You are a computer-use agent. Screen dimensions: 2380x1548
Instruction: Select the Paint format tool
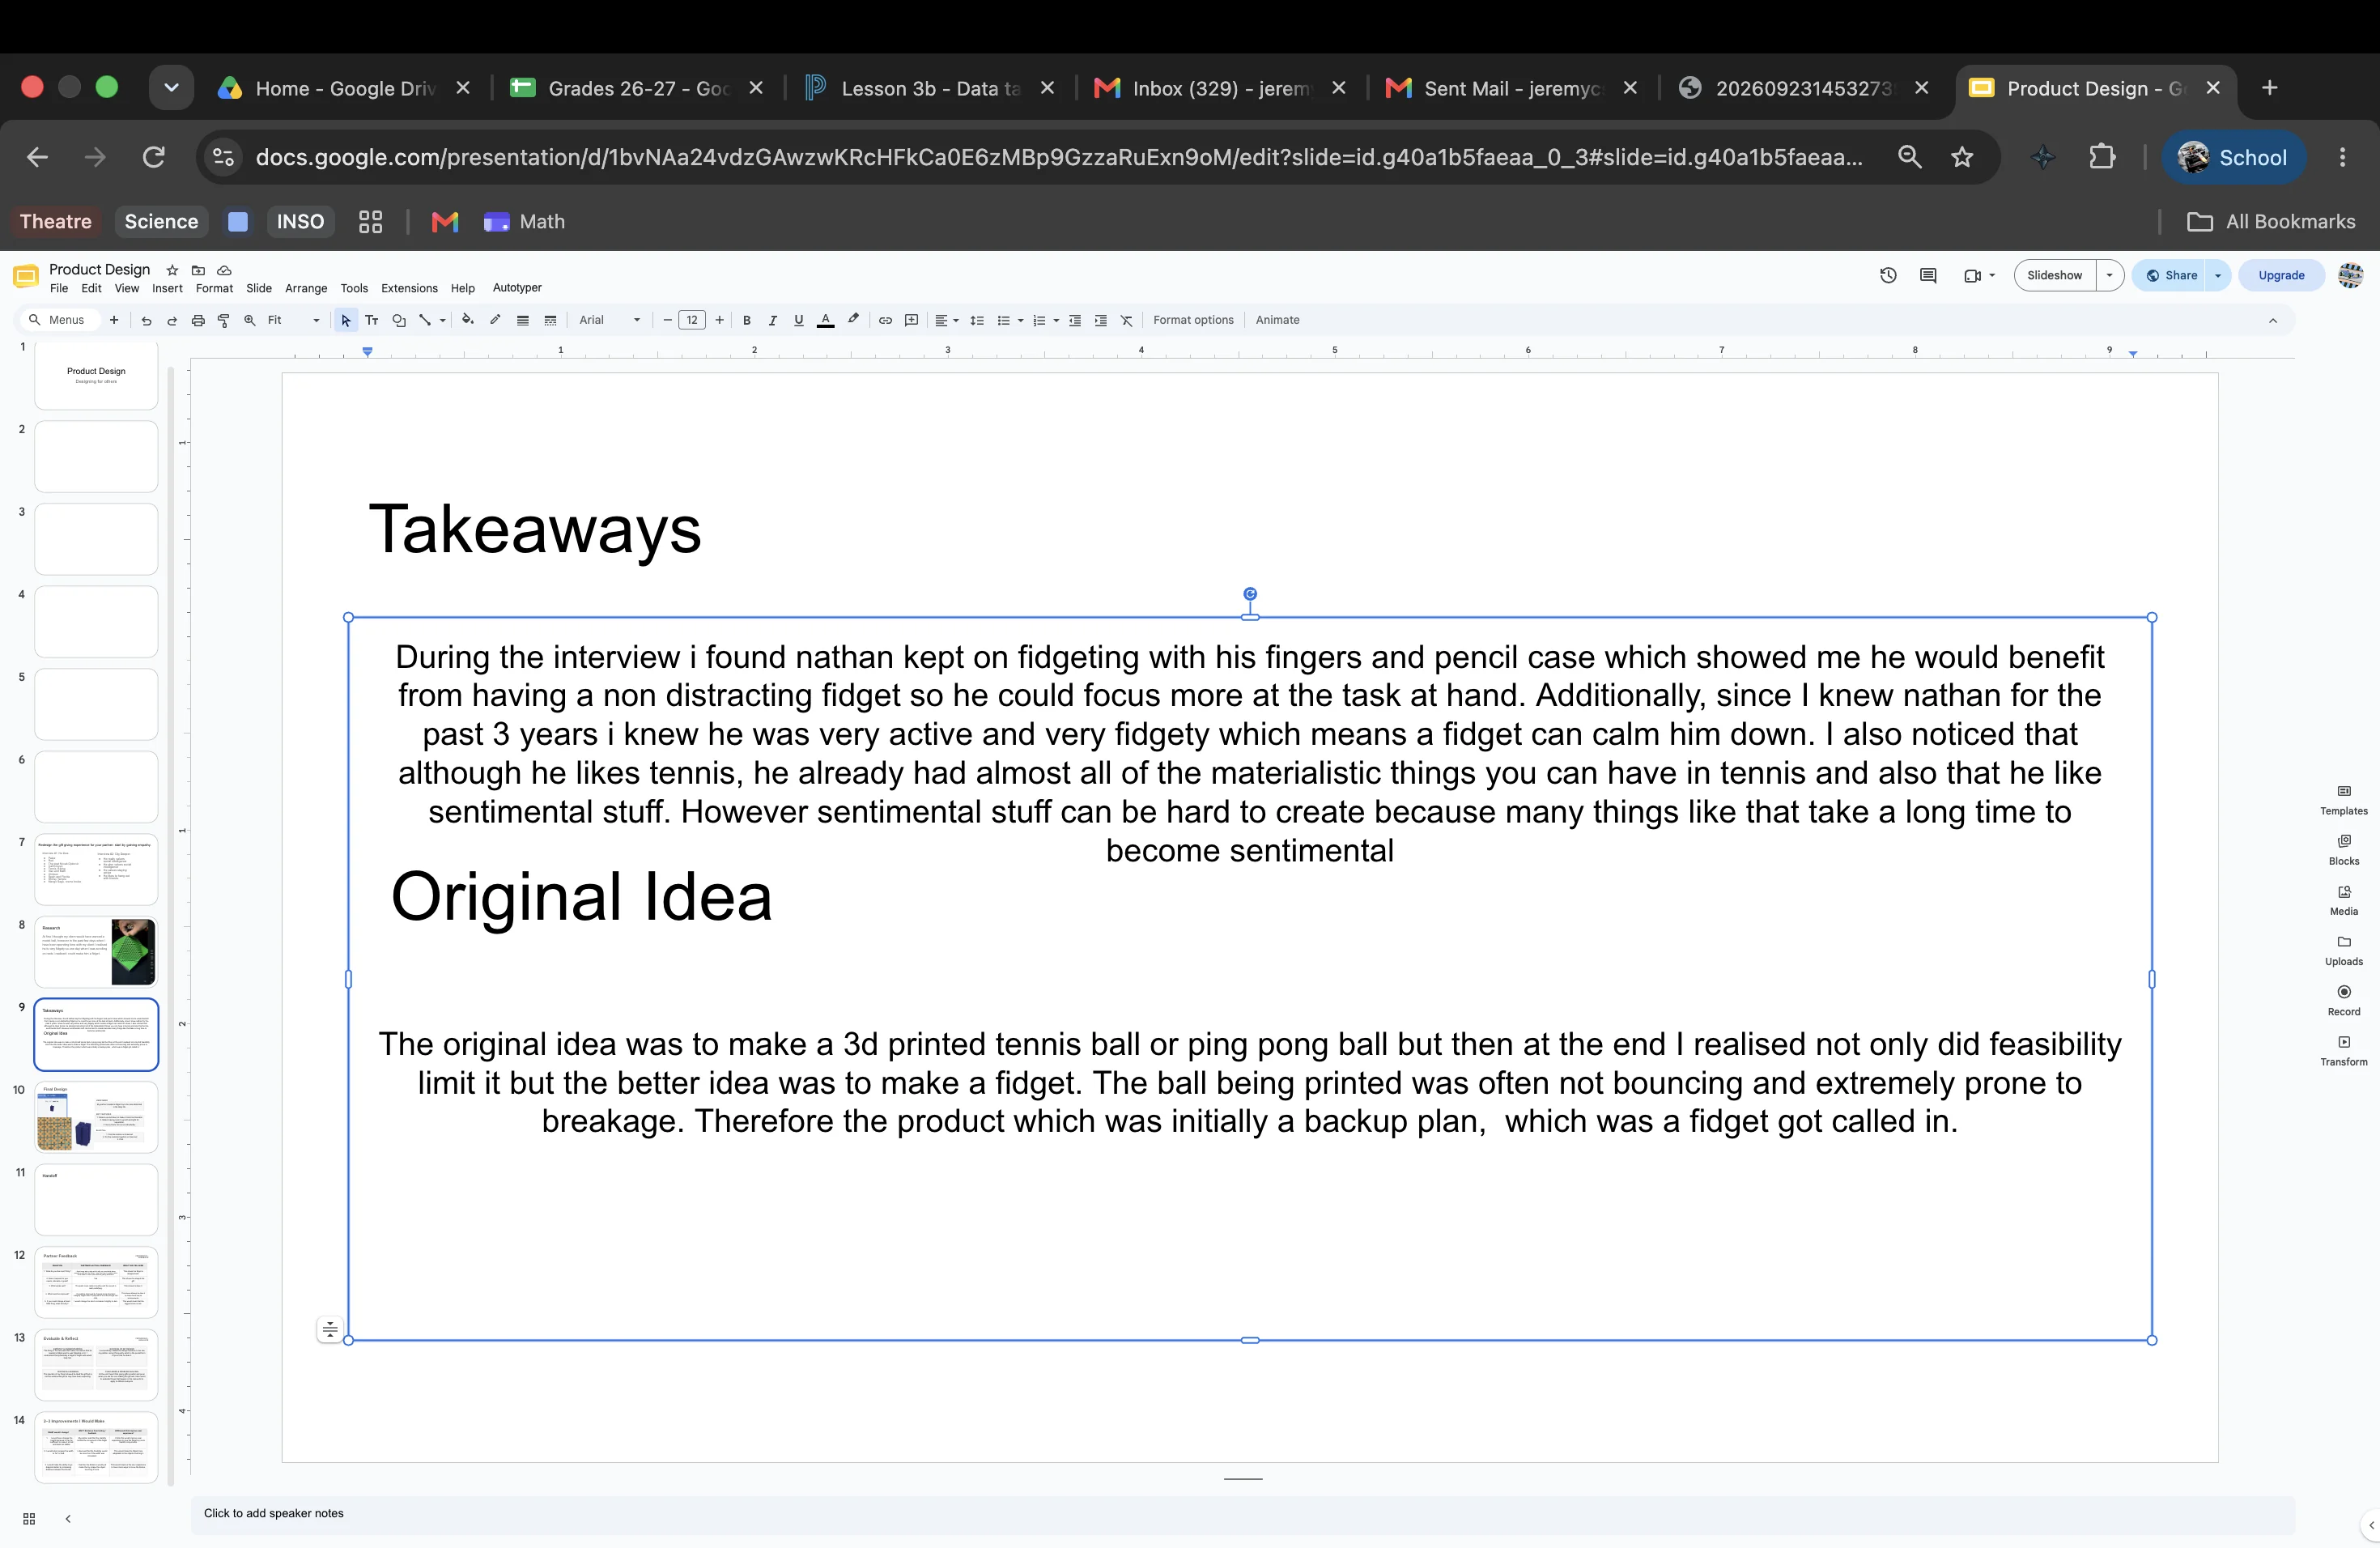point(224,321)
